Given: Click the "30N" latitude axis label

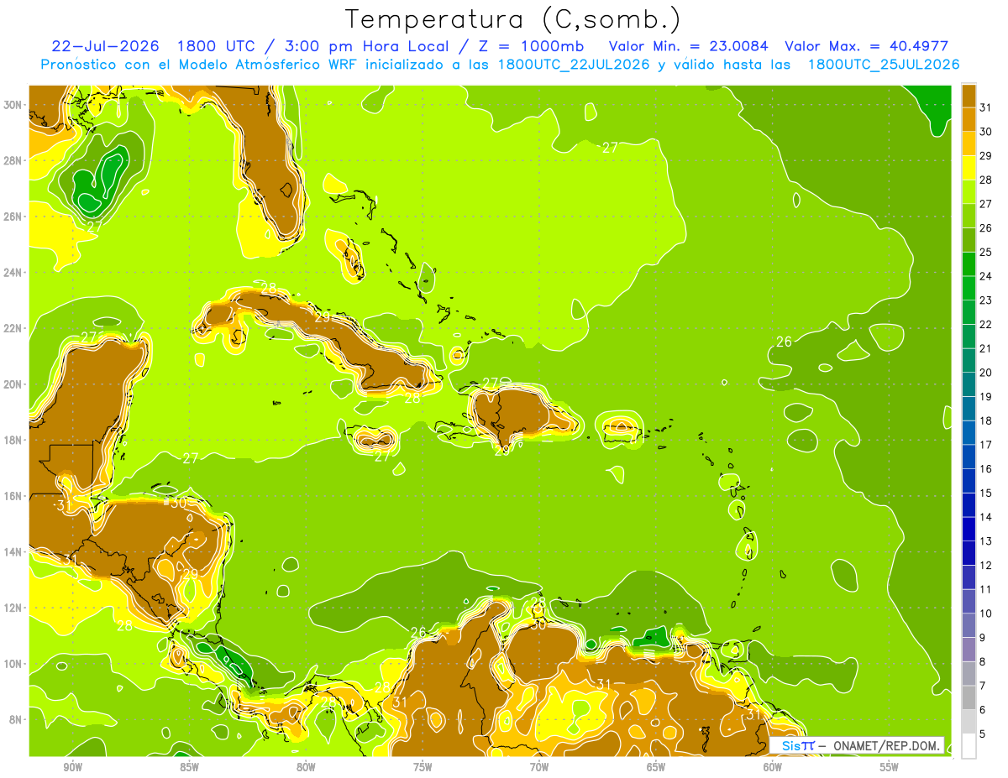Looking at the screenshot, I should point(13,105).
